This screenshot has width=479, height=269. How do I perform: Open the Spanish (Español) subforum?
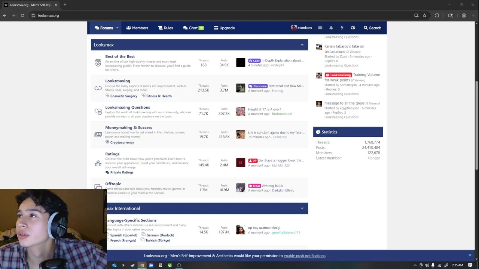(x=123, y=235)
